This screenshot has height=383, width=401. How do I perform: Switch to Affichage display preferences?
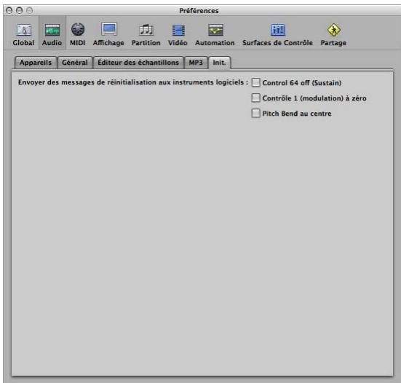pyautogui.click(x=108, y=35)
